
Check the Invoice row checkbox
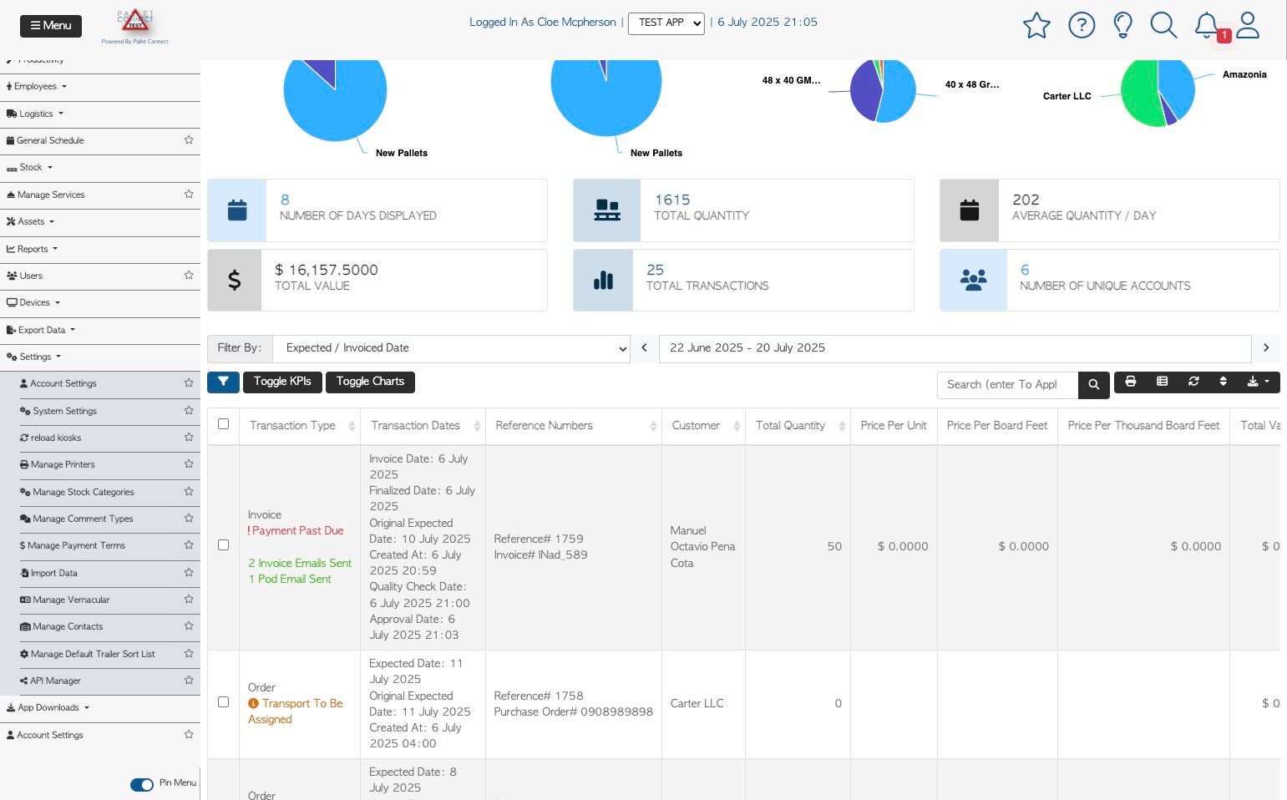pos(223,545)
